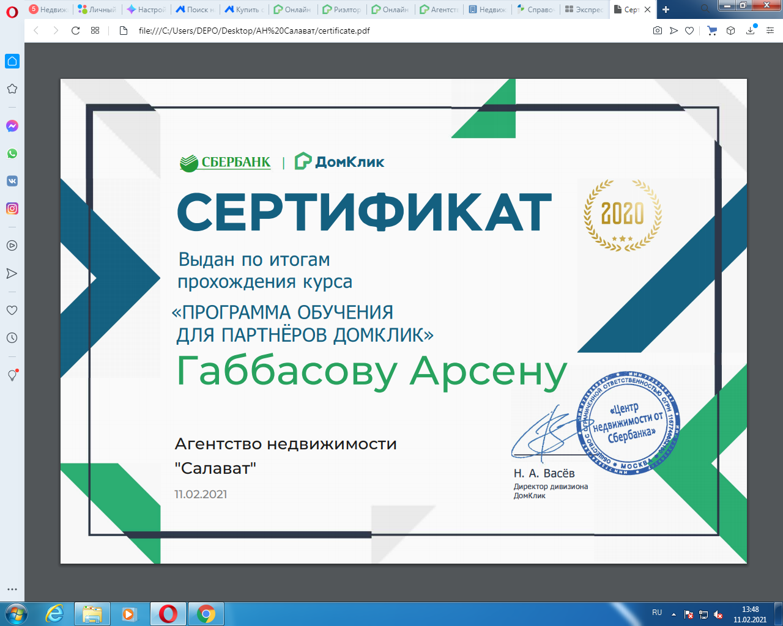Open Windows Media Player from taskbar
Viewport: 783px width, 626px height.
(x=129, y=614)
